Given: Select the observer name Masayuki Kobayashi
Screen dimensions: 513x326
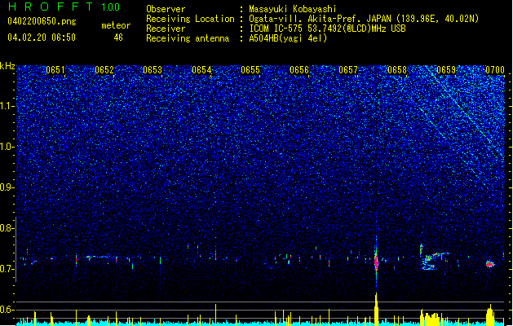Looking at the screenshot, I should pyautogui.click(x=293, y=9).
